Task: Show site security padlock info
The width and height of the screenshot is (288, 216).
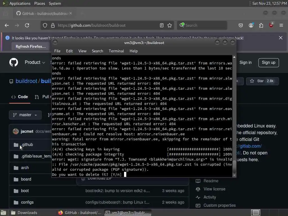Action: pos(53,25)
